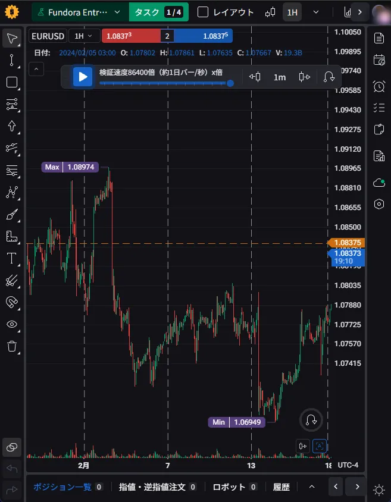Open the alarm clock alerts icon
Screen dimensions: 391x502
(x=379, y=86)
